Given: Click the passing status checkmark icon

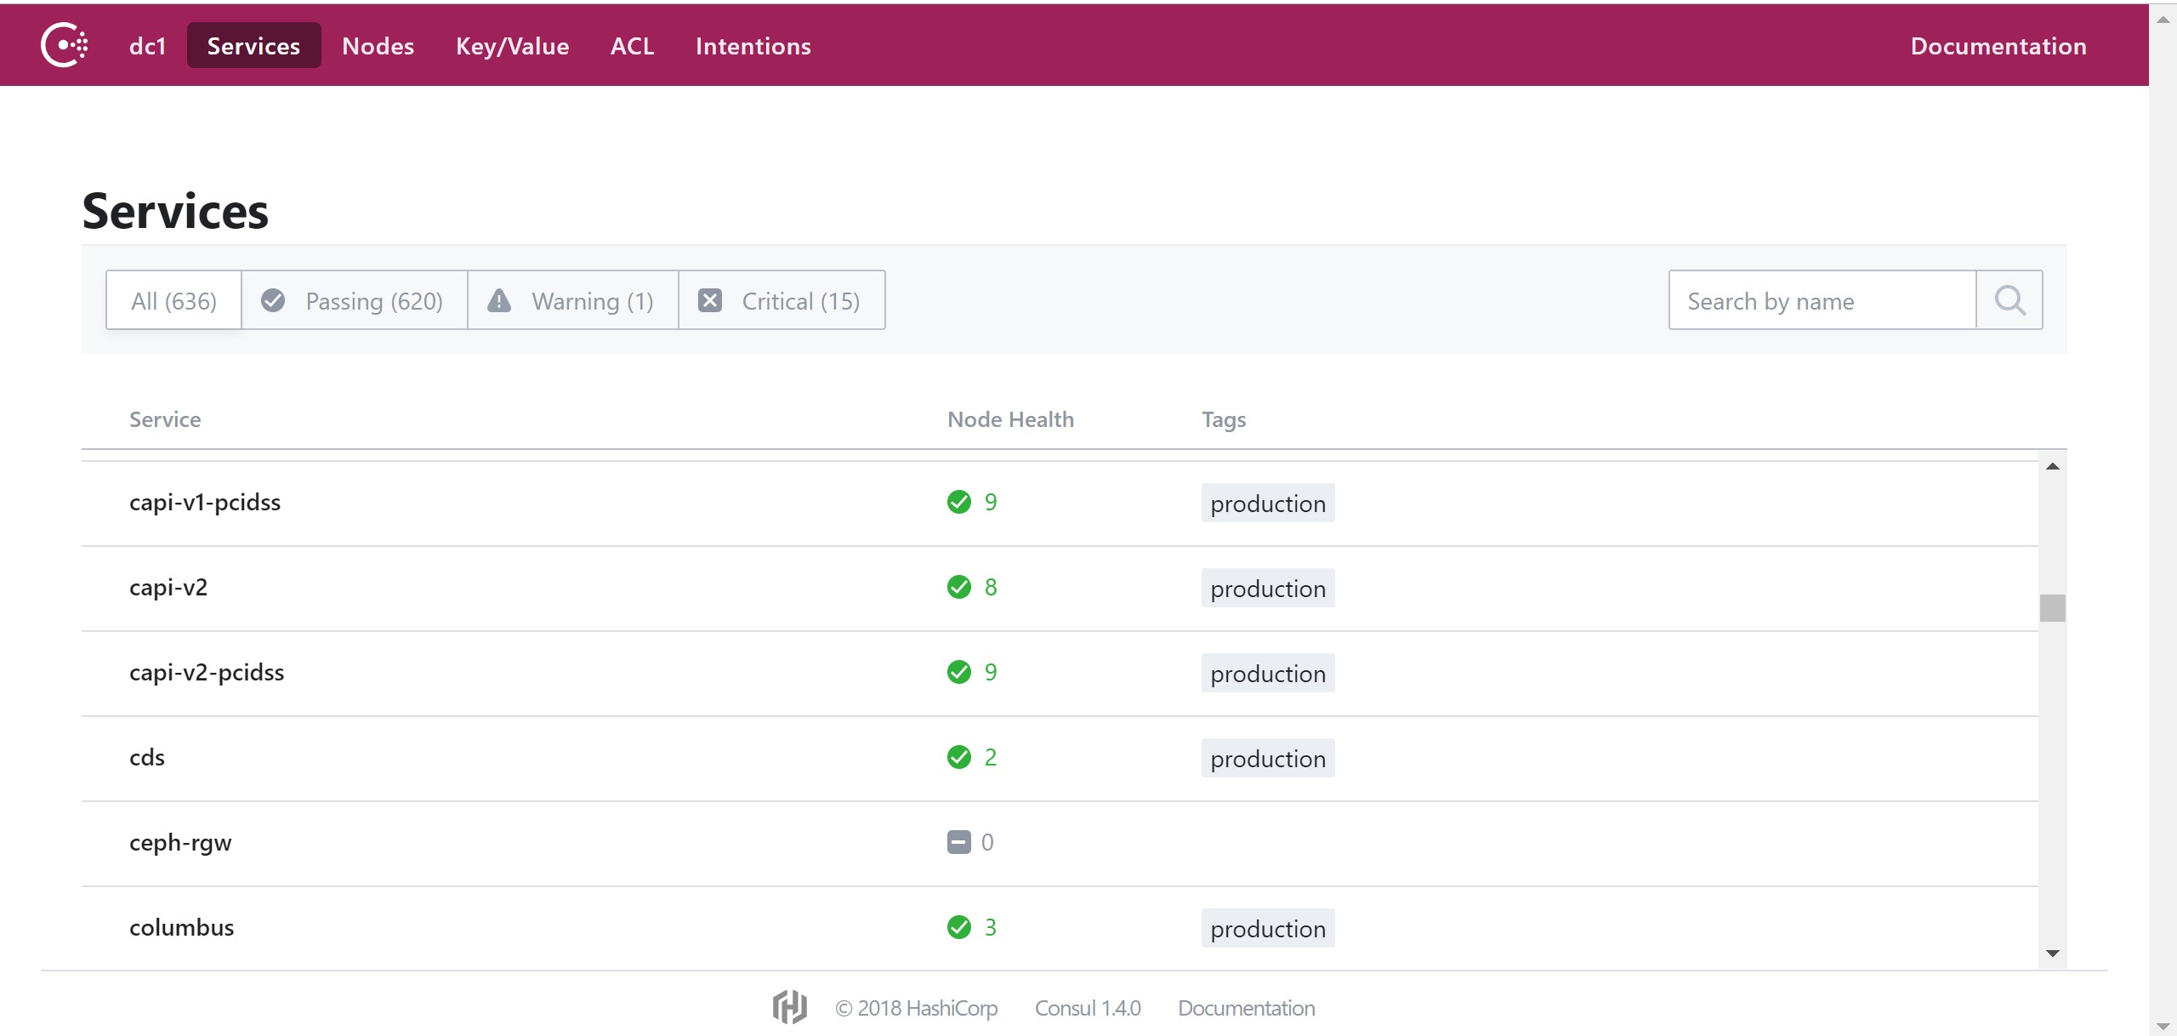Looking at the screenshot, I should [274, 300].
